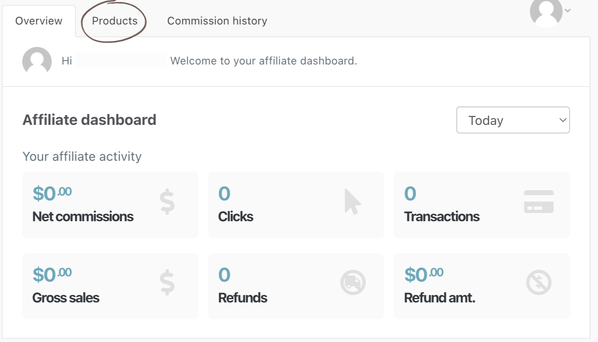Click the Affiliate dashboard heading
Image resolution: width=598 pixels, height=342 pixels.
point(90,120)
